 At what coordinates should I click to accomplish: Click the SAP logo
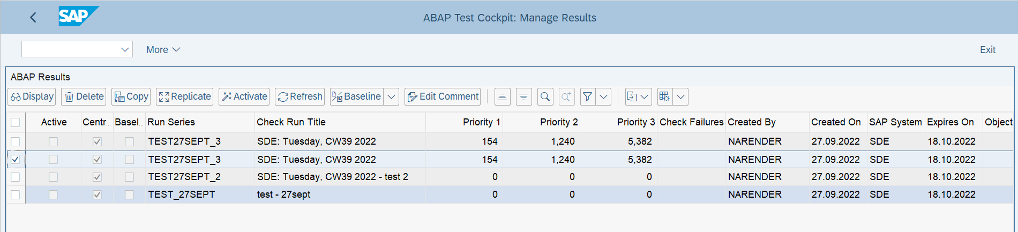pos(78,17)
